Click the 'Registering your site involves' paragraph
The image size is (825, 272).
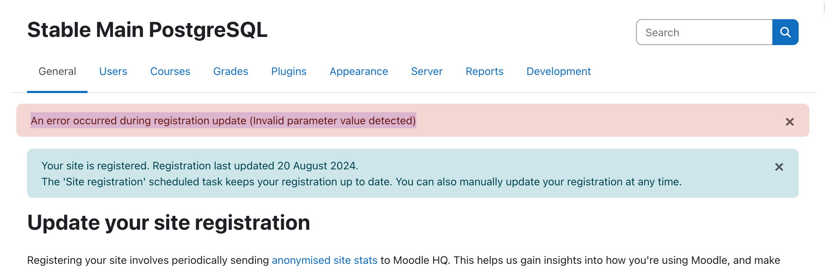(404, 260)
